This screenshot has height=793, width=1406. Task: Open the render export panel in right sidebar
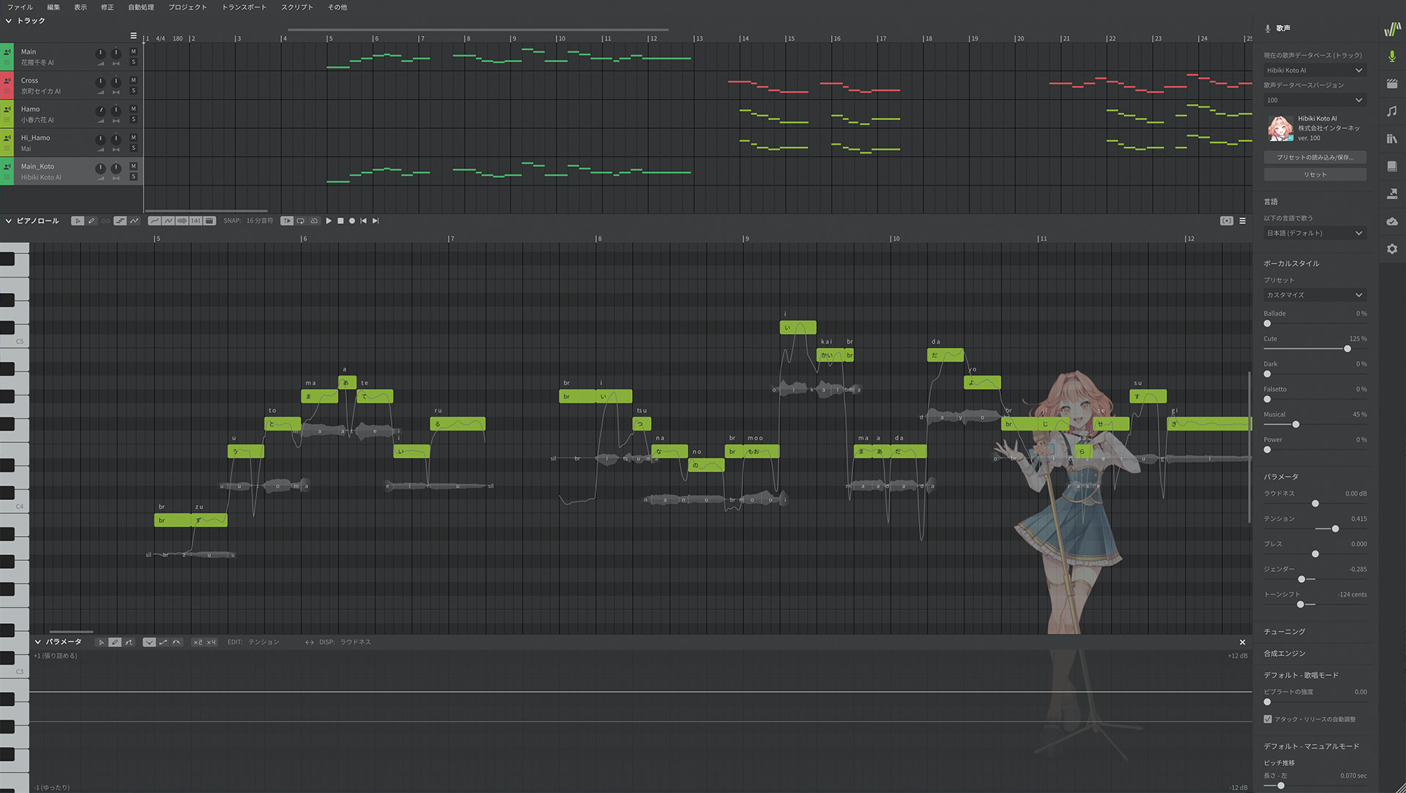pos(1392,193)
